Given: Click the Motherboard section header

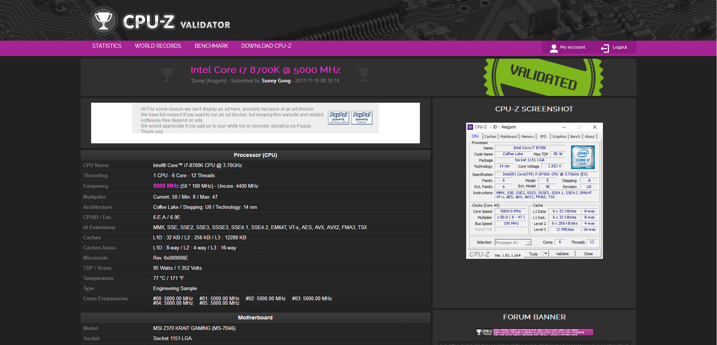Looking at the screenshot, I should 255,318.
